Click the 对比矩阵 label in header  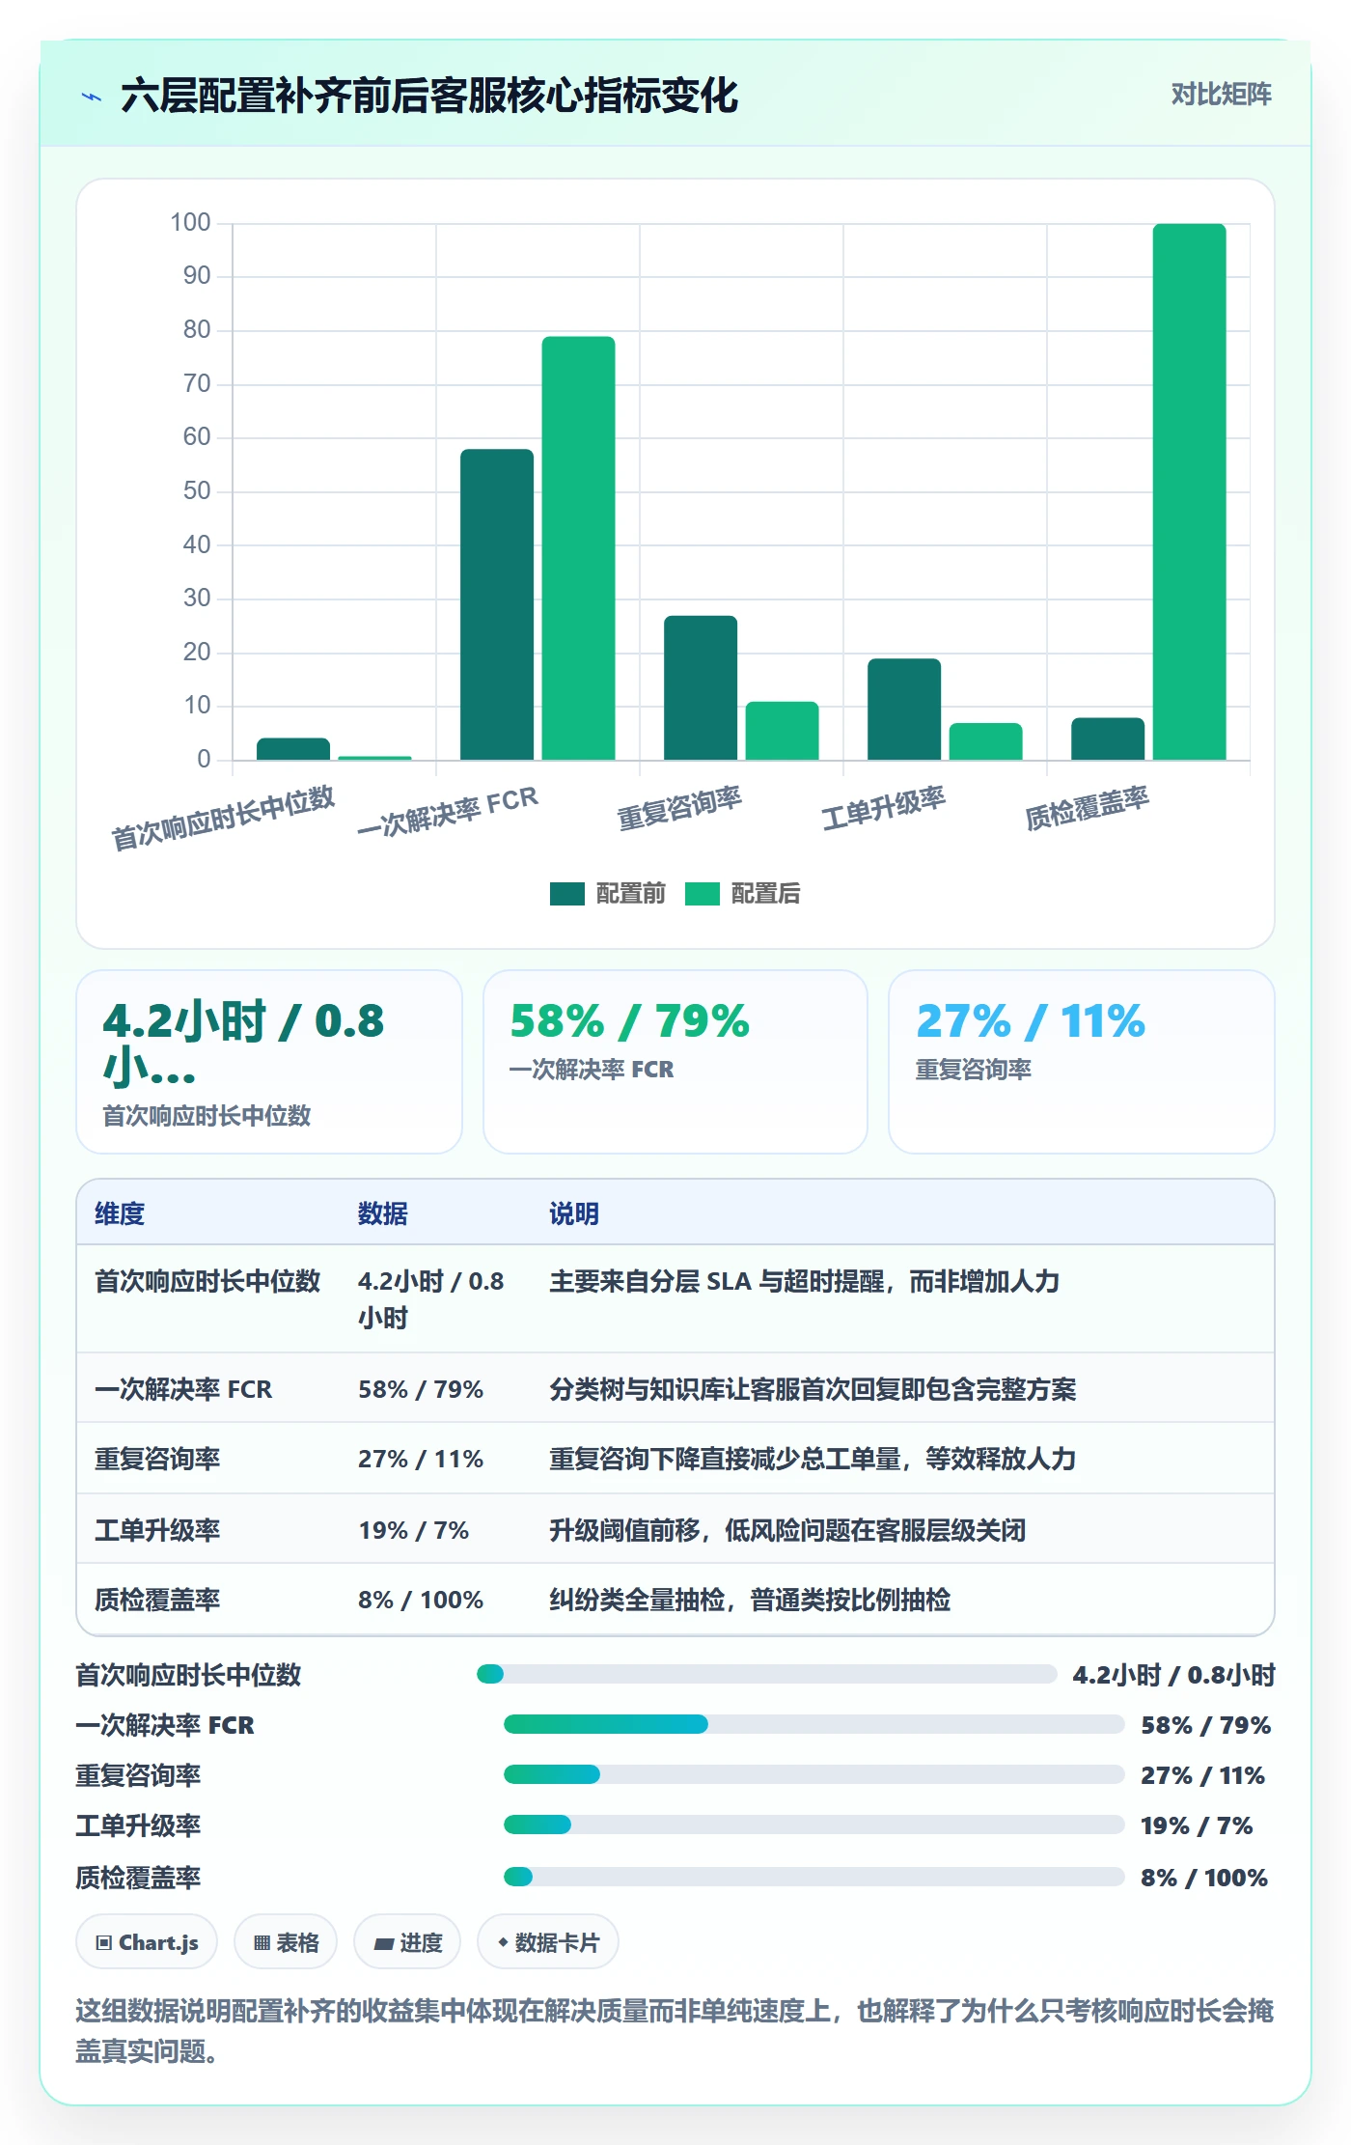pos(1221,95)
